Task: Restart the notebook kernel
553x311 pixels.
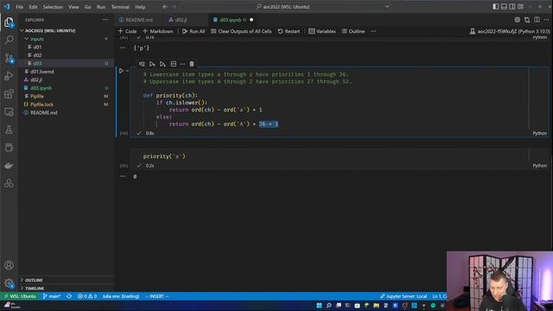Action: pos(289,31)
